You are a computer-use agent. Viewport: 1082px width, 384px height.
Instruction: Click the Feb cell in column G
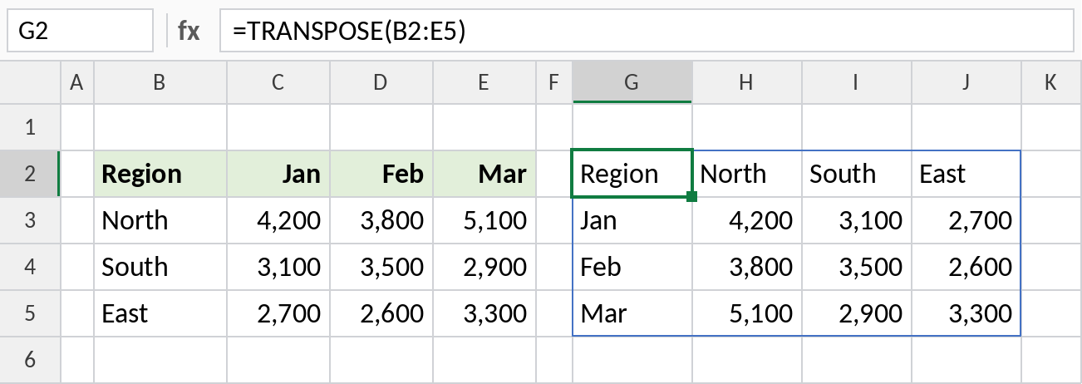pyautogui.click(x=632, y=267)
